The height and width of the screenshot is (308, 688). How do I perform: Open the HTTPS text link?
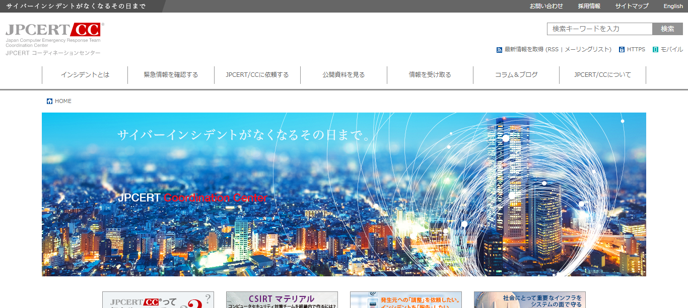pyautogui.click(x=636, y=50)
